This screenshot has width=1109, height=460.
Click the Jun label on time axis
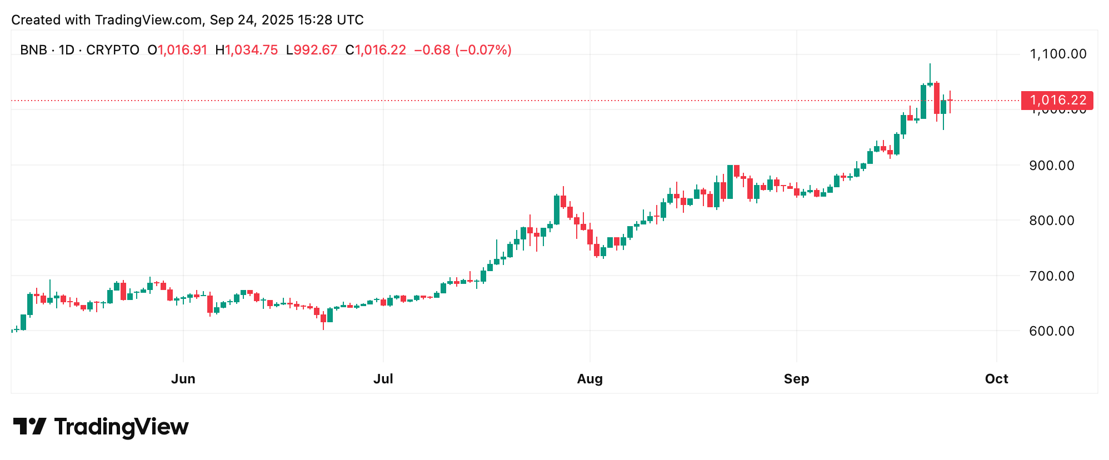coord(183,379)
